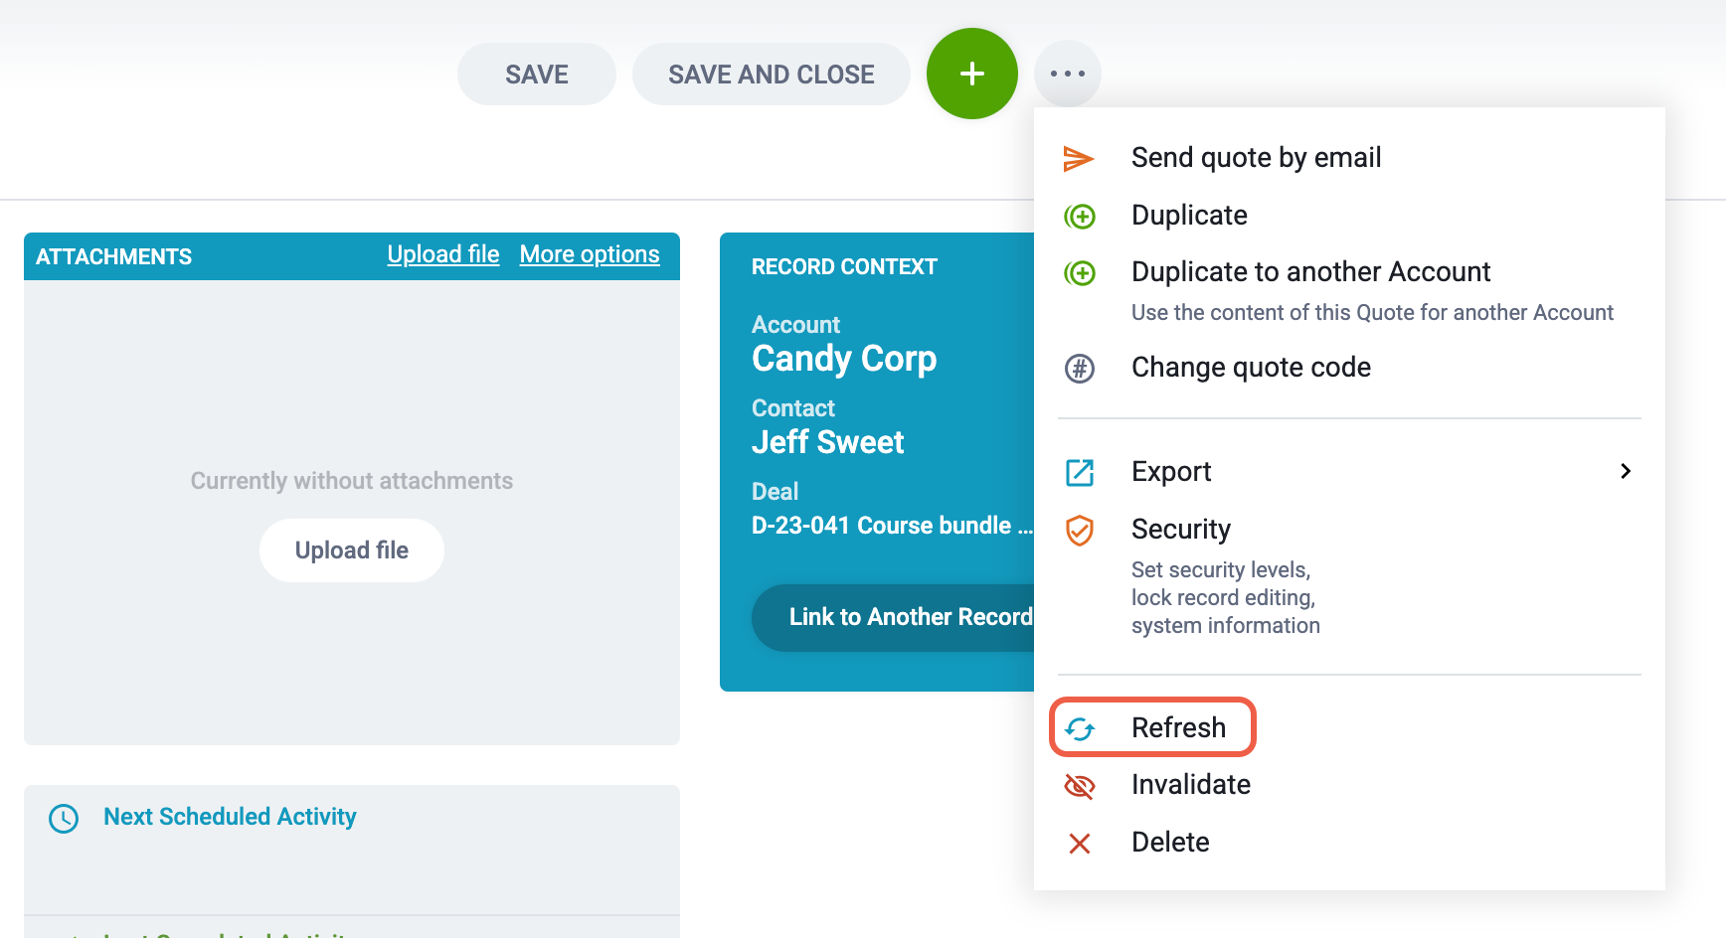Click the green plus icon beside Duplicate

1080,216
